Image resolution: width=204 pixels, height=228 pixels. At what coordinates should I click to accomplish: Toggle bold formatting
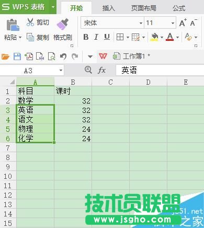coord(86,37)
